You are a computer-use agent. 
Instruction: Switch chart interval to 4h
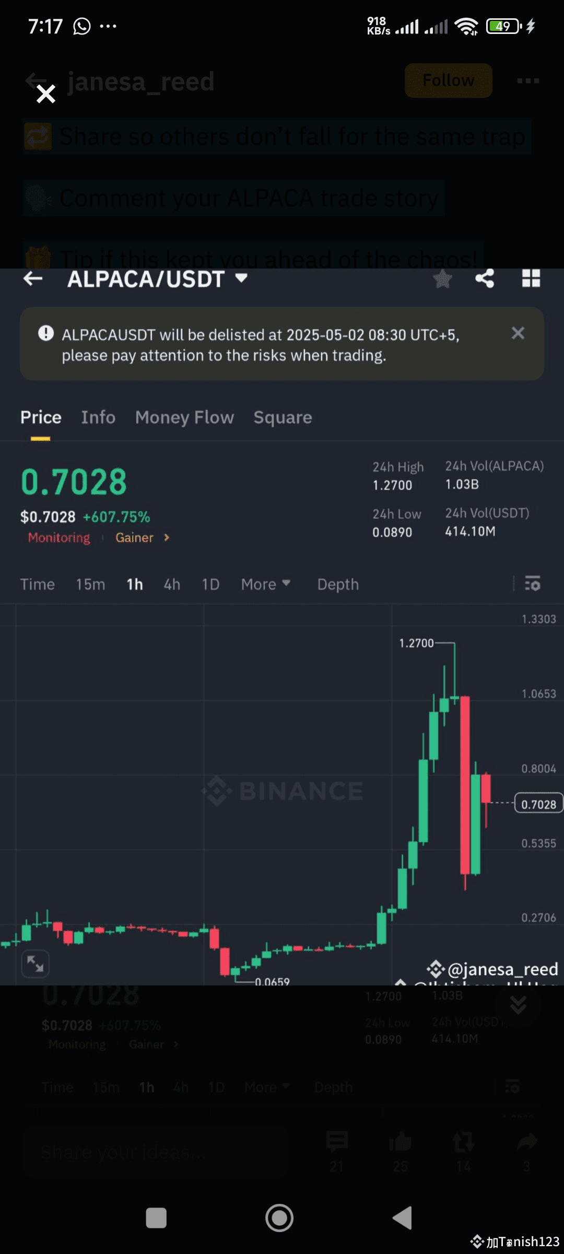(172, 584)
